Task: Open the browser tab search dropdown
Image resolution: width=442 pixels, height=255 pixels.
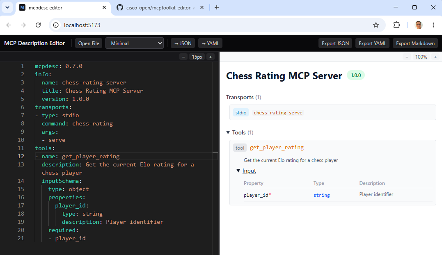Action: (7, 8)
